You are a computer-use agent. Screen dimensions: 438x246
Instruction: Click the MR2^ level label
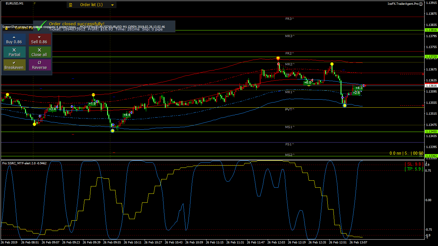coord(290,64)
